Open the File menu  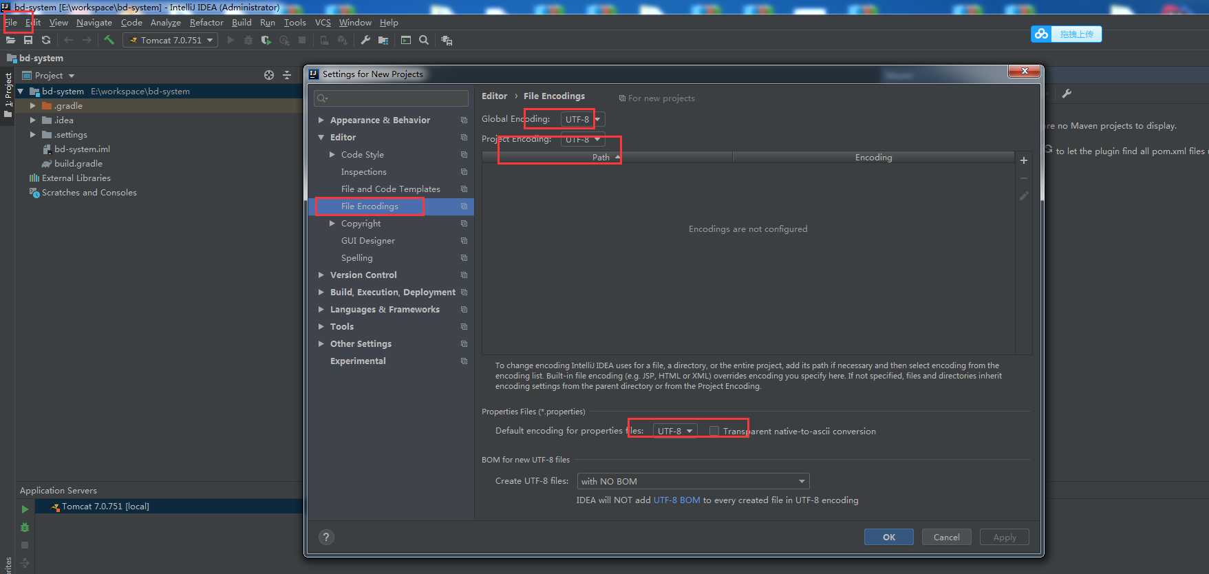click(x=11, y=22)
